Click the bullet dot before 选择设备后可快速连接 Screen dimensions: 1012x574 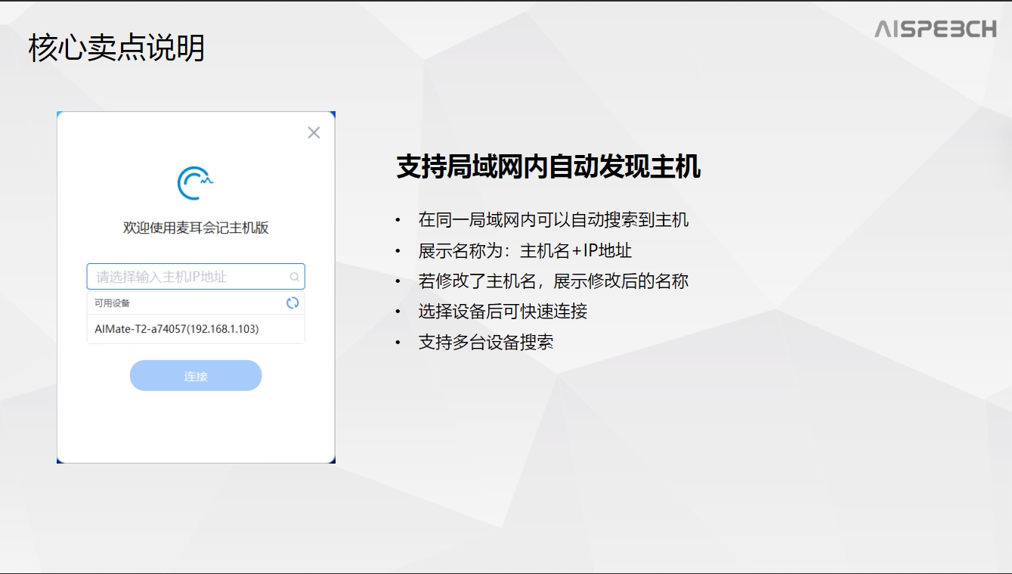pos(398,312)
